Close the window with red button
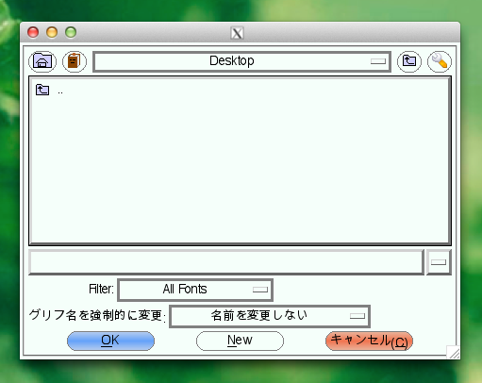Screen dimensions: 482x383 (33, 32)
